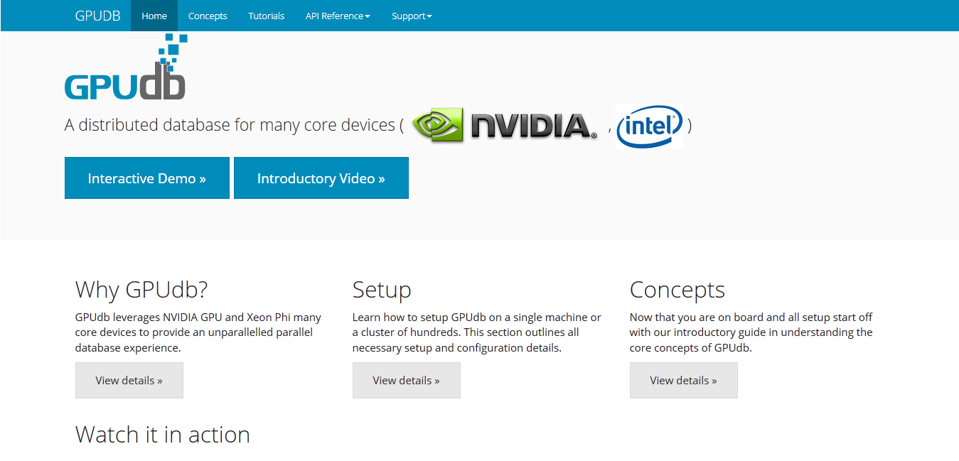
Task: Click the GPUDB brand text in navbar
Action: pos(97,16)
